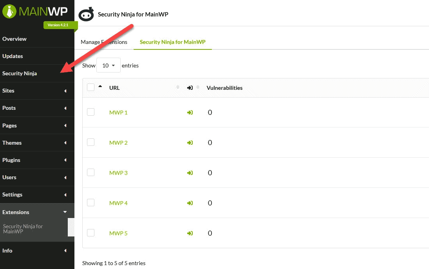Open the WP admin for MWP 1 via login icon

pos(190,112)
